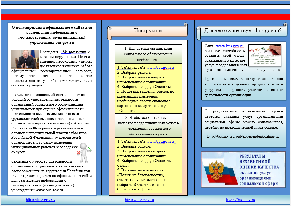291x206 pixels.
Task: Click footer https://bus.gov.ru link under right column
Action: pos(240,200)
